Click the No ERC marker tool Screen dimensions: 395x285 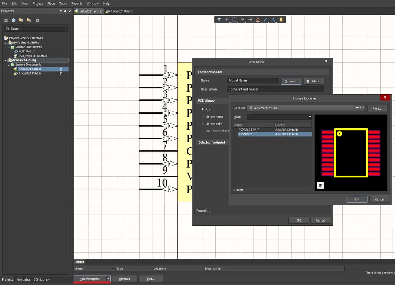pyautogui.click(x=258, y=19)
